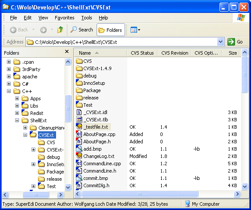Sort by the CVS Status column header
The height and width of the screenshot is (210, 251).
pyautogui.click(x=142, y=53)
